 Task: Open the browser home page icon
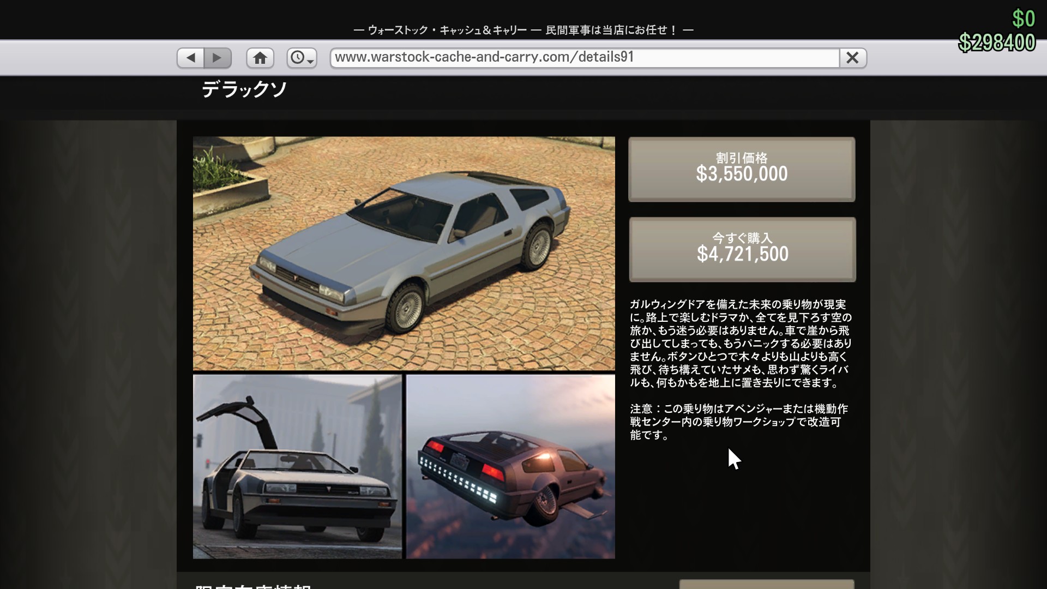260,58
